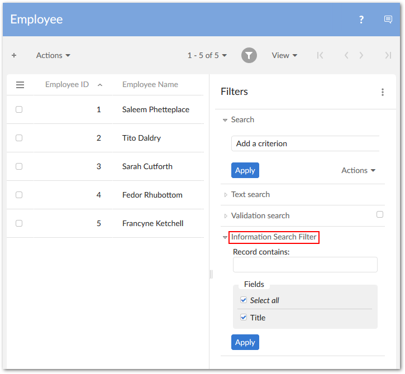405x374 pixels.
Task: Toggle the funnel filter icon
Action: 249,55
